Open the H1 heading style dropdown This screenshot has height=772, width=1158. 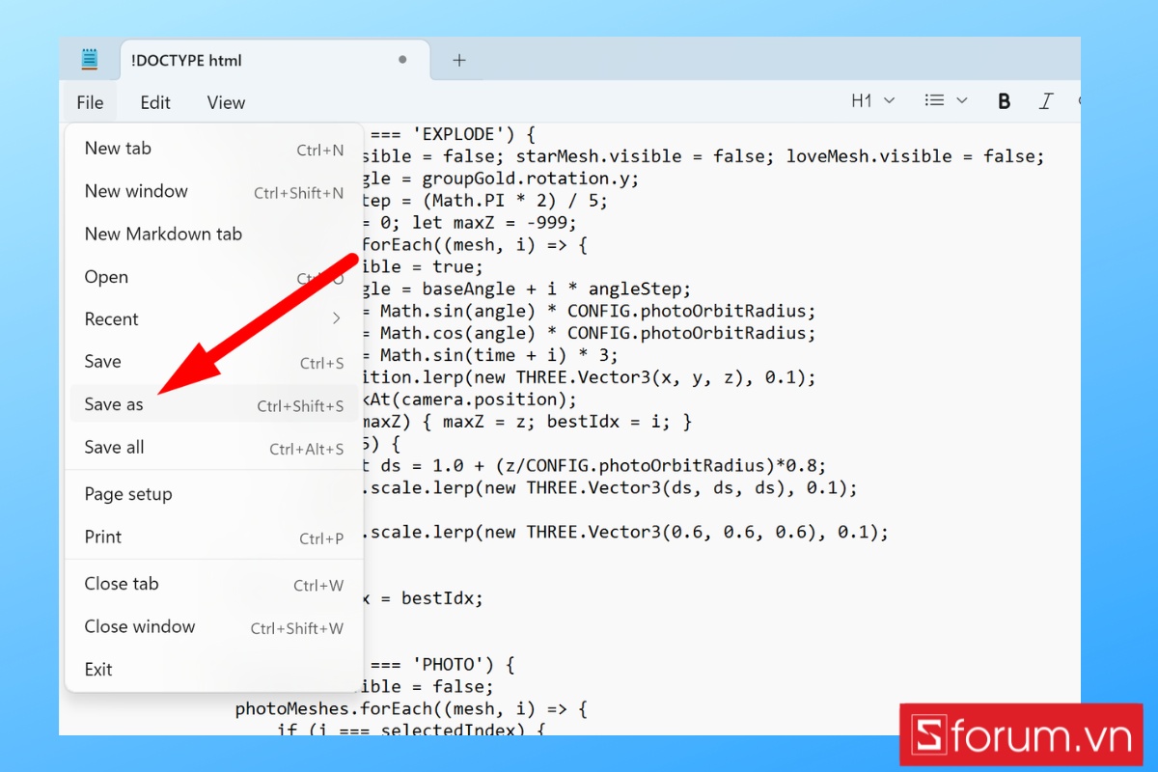coord(889,100)
